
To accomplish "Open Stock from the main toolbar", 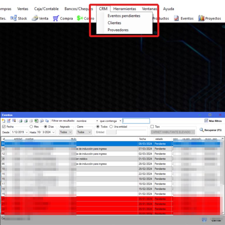I will point(19,18).
